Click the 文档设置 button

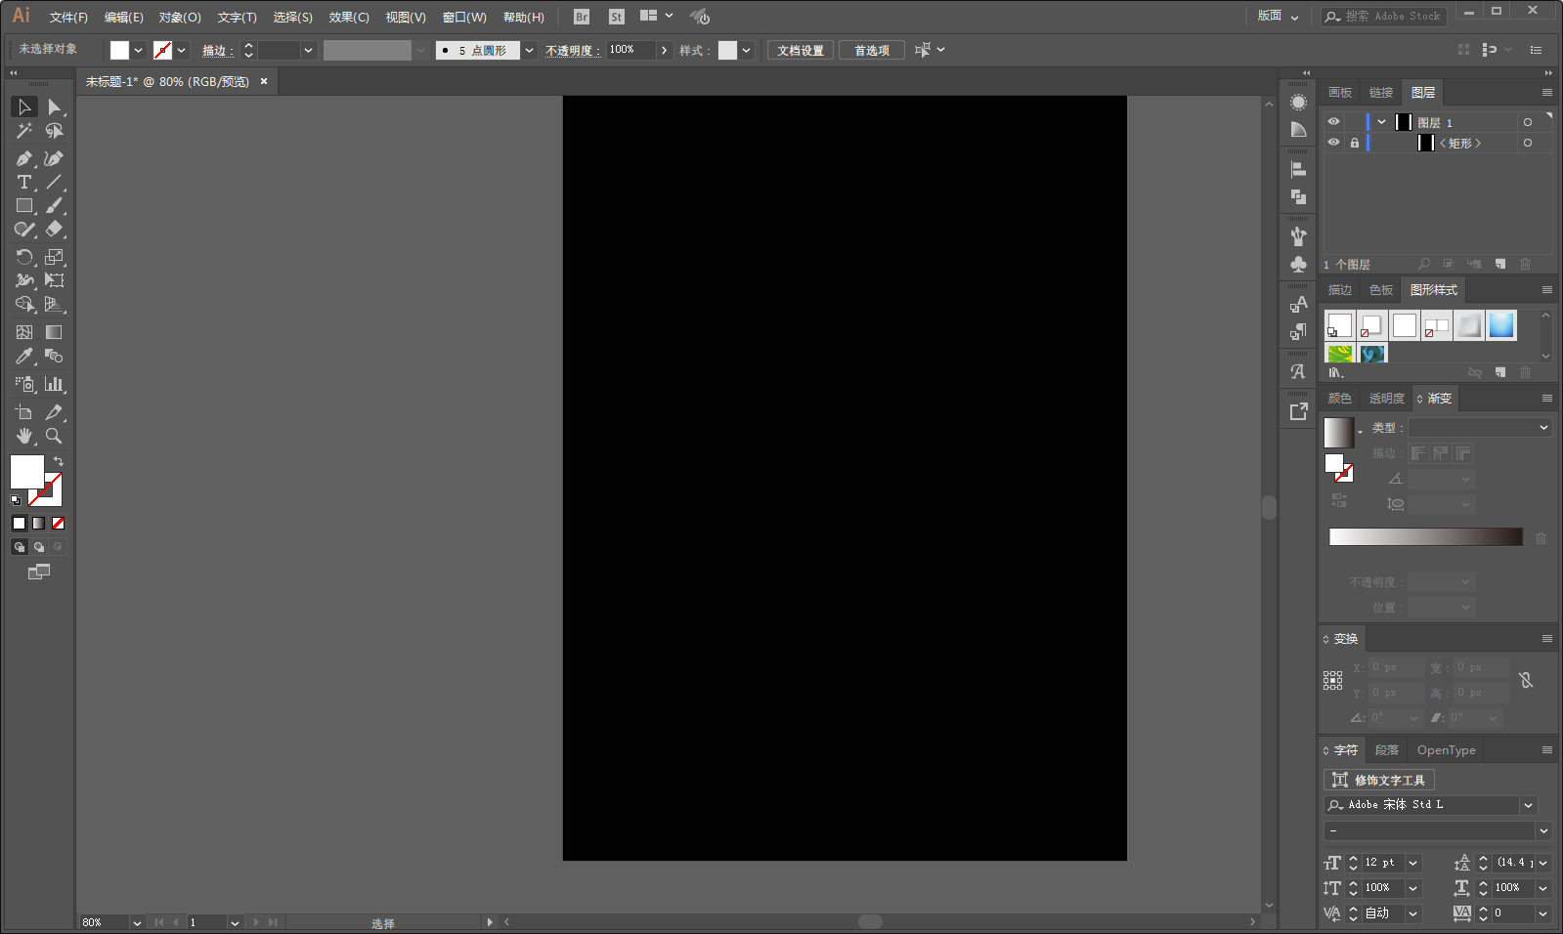[801, 50]
